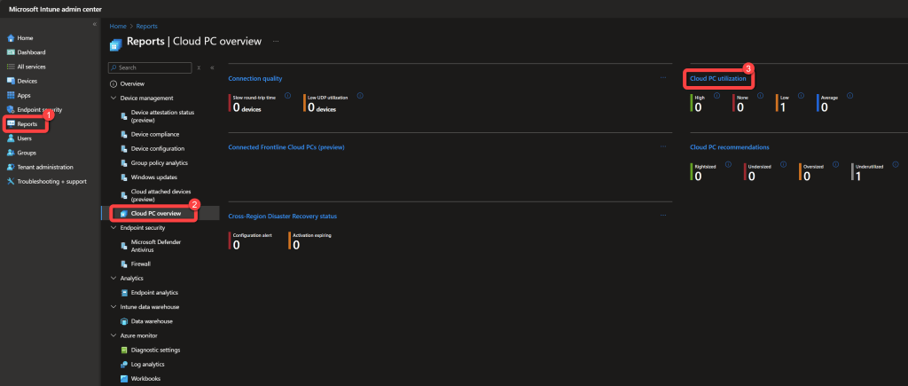
Task: Collapse the Azure monitor section
Action: (113, 335)
